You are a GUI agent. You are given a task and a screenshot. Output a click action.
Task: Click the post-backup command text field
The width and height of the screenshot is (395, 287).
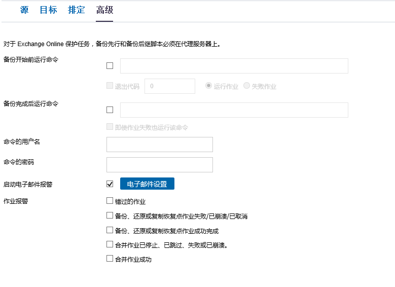[234, 110]
